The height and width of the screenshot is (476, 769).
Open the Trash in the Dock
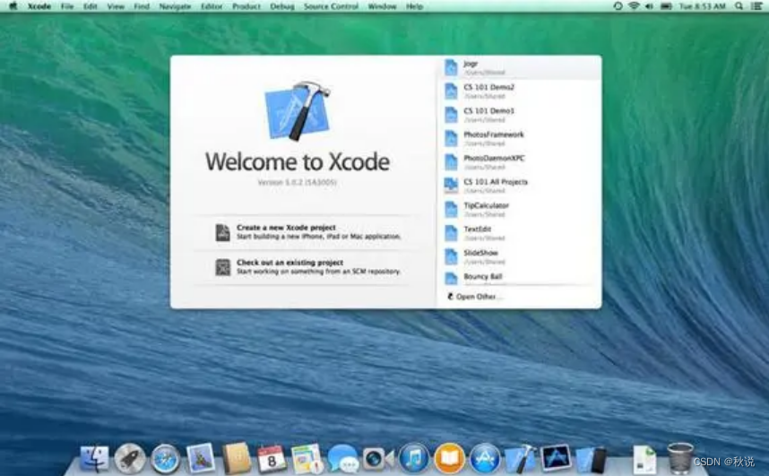click(679, 458)
